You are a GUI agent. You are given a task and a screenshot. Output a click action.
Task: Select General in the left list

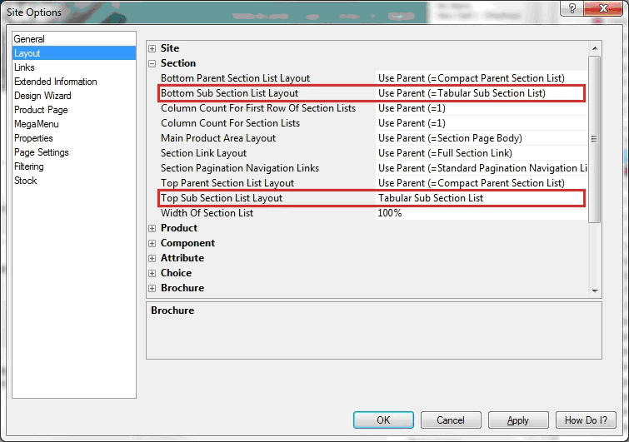[29, 39]
